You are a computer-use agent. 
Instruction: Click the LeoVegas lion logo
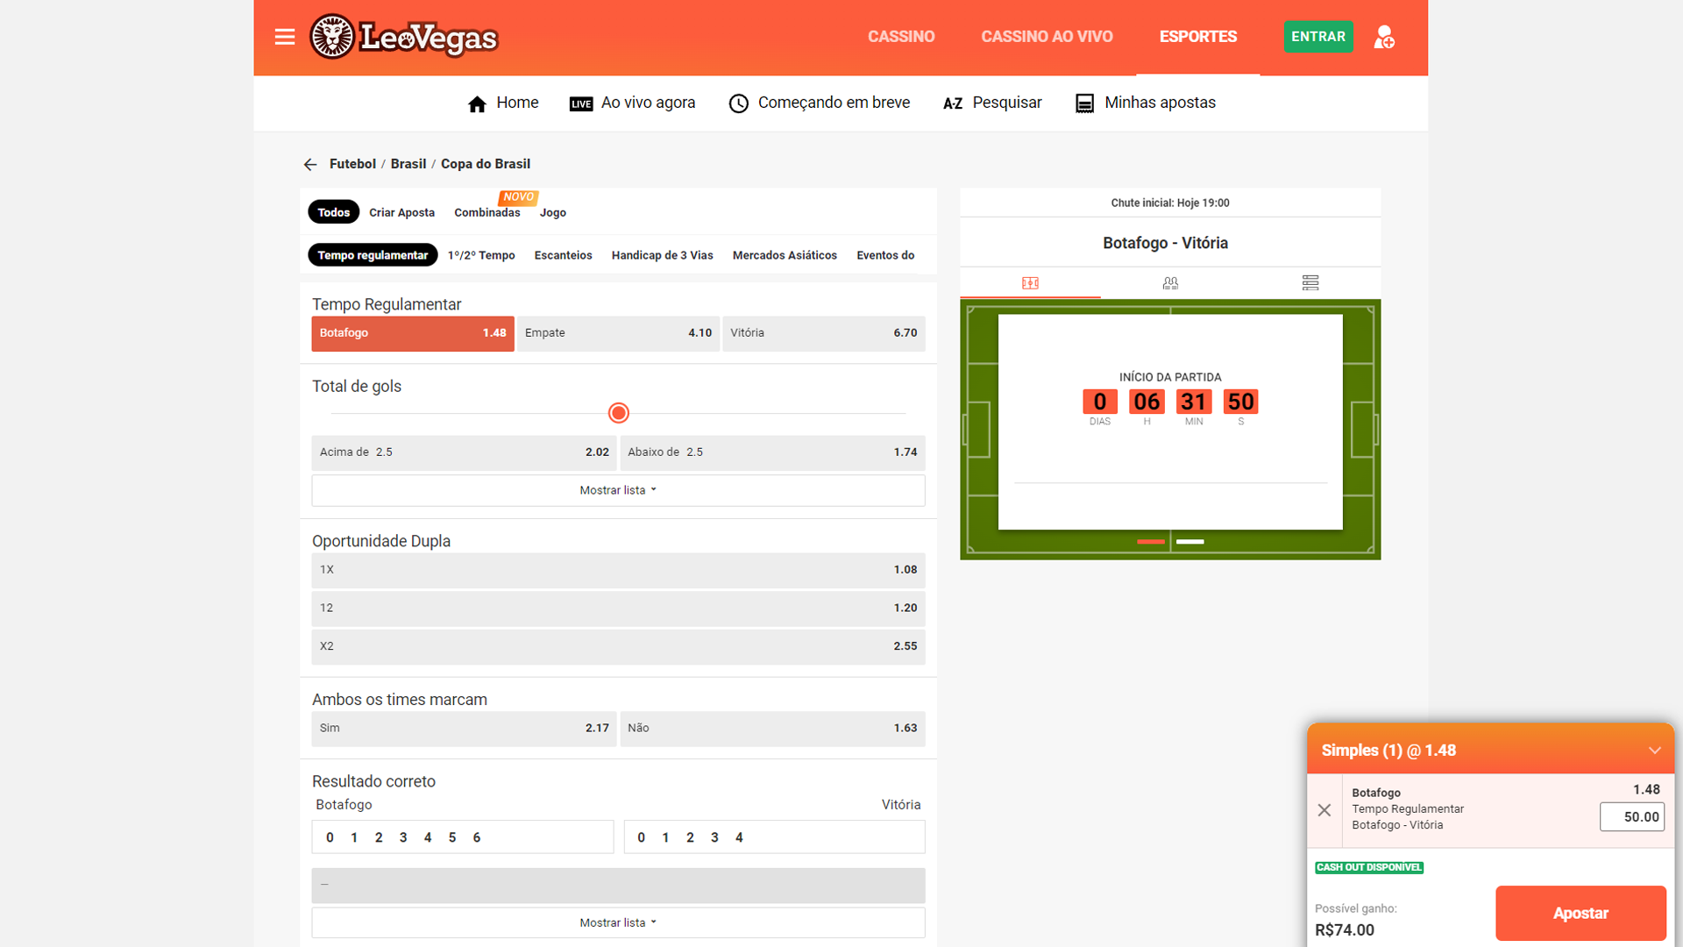pyautogui.click(x=403, y=37)
